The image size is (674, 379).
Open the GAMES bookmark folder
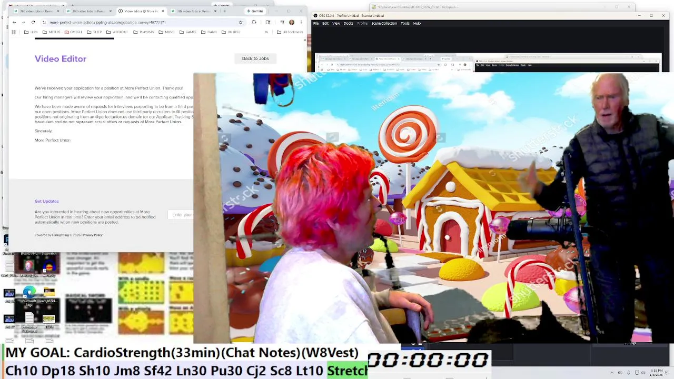[188, 32]
